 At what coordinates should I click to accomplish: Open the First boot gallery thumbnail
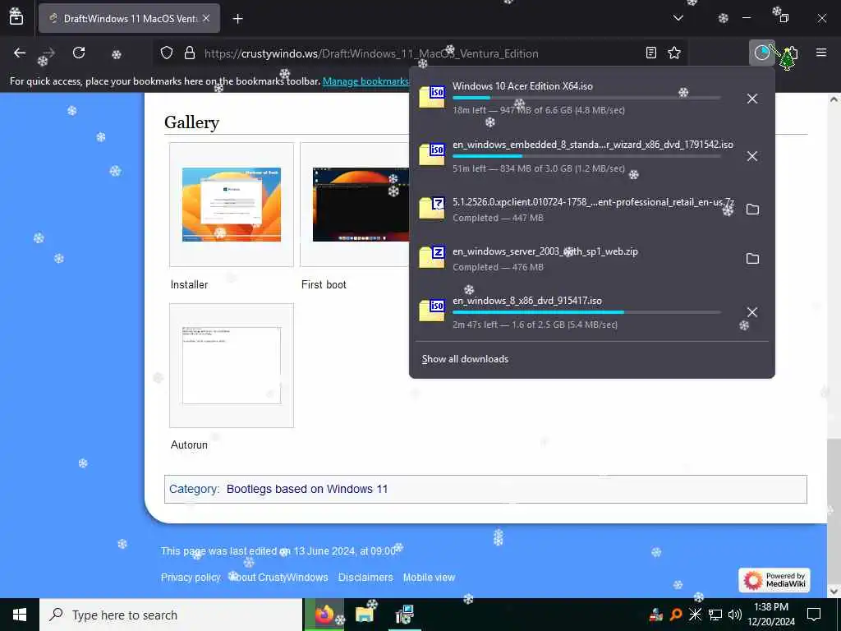pyautogui.click(x=361, y=205)
